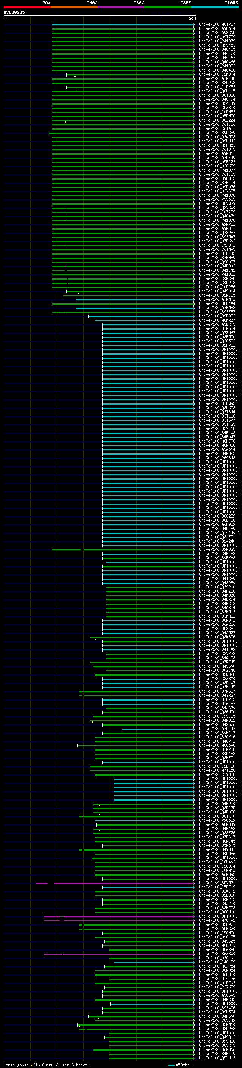Select the UniRef100_B9SE87 hit label
This screenshot has width=242, height=1068.
(217, 312)
